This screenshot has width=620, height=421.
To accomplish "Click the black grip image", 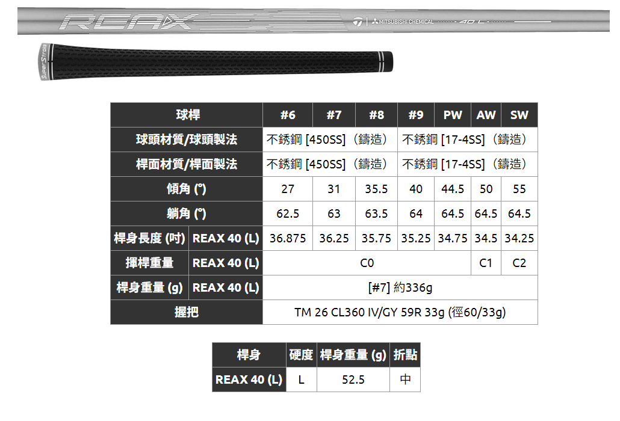I will click(x=211, y=63).
